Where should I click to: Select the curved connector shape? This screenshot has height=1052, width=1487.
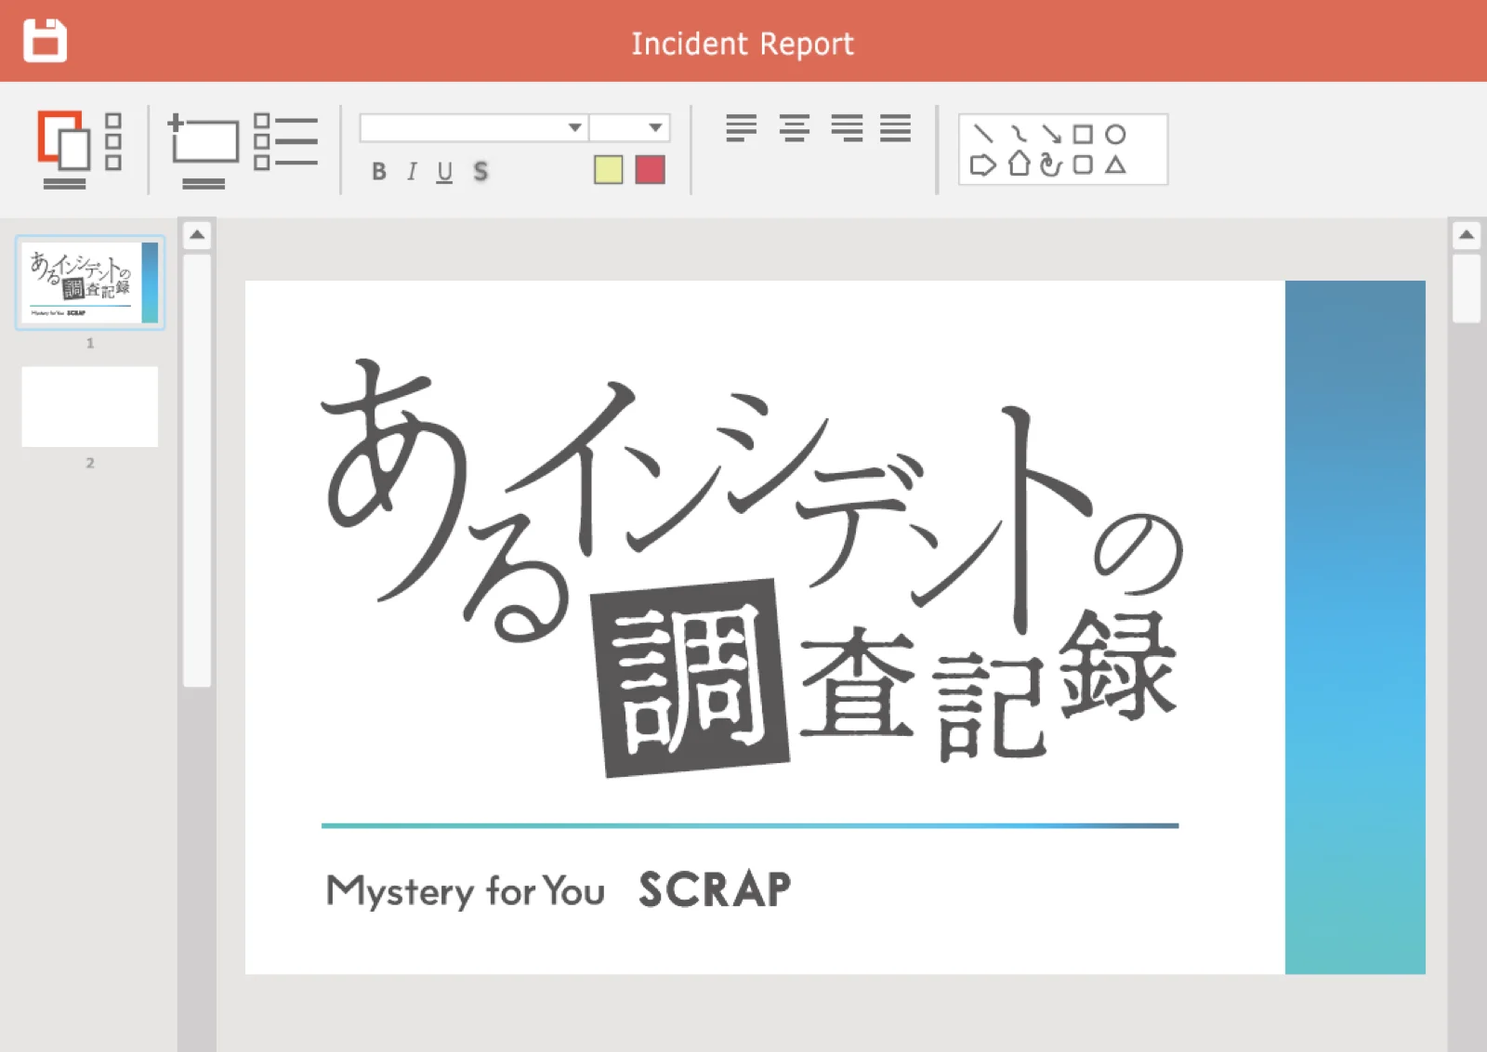pos(1019,134)
